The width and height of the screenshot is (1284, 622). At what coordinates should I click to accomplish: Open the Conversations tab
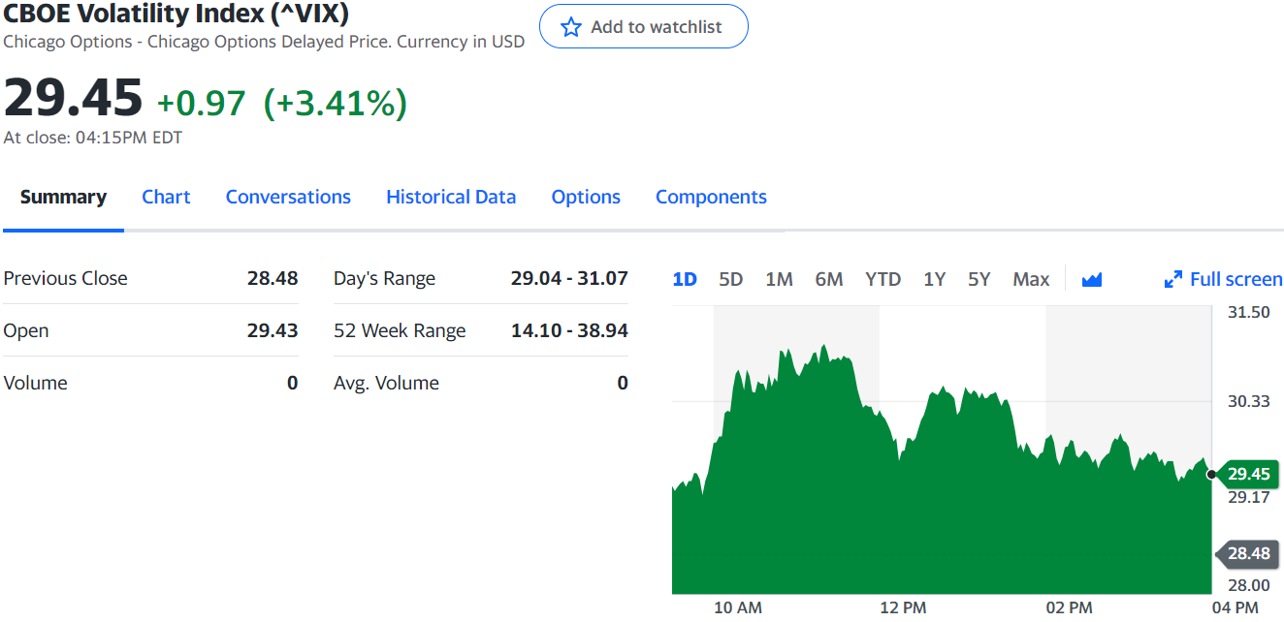click(288, 197)
